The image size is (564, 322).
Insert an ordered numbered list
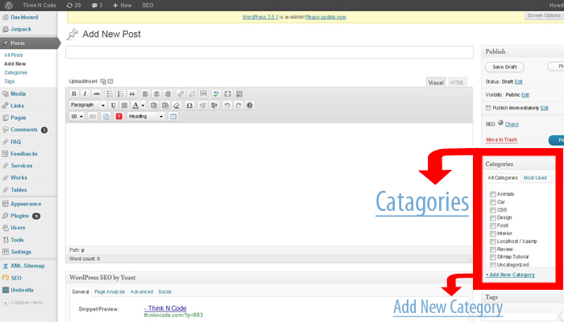121,94
